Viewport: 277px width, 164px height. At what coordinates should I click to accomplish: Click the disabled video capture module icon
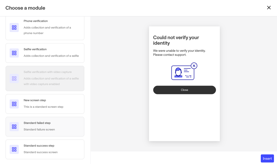tap(14, 78)
